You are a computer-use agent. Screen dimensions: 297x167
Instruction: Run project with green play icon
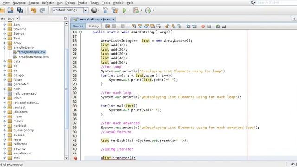124,10
